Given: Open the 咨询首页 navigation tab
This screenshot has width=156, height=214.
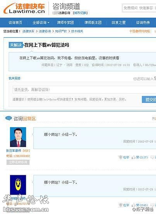Looking at the screenshot, I should pyautogui.click(x=15, y=22).
